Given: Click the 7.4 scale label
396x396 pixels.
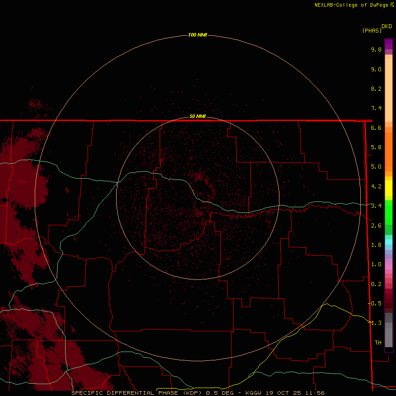Looking at the screenshot, I should tap(376, 108).
